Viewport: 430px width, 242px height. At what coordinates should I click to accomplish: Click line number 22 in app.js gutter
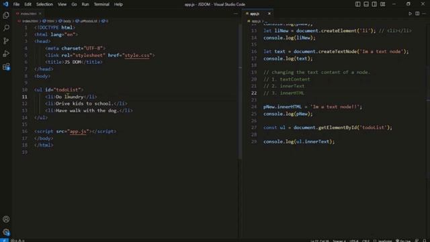point(254,93)
